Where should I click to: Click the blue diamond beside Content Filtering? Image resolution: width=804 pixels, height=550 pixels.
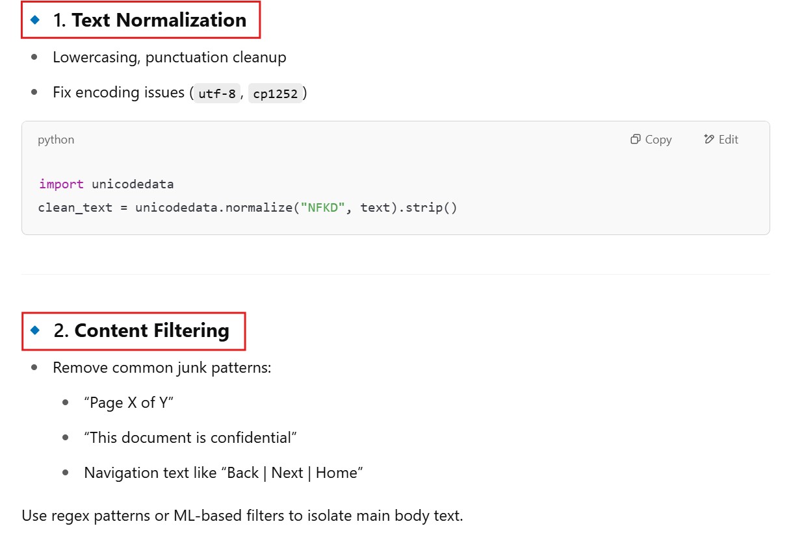(35, 331)
